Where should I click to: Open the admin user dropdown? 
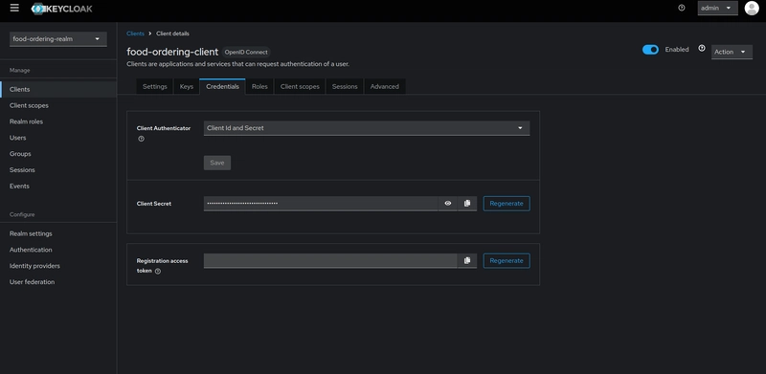point(717,9)
